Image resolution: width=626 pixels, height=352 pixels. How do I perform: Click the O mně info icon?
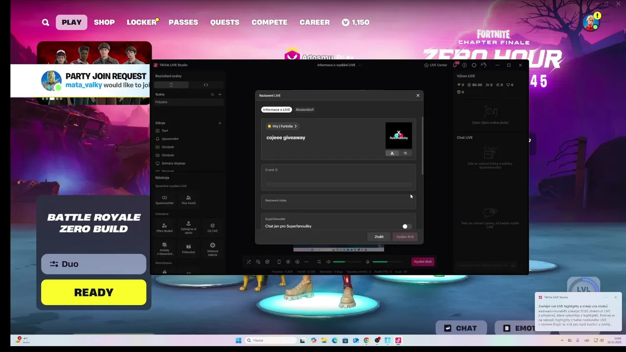pos(276,170)
